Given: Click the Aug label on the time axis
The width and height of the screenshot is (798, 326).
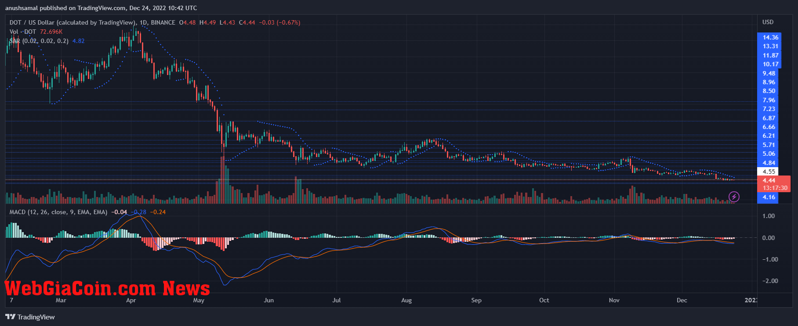Looking at the screenshot, I should [x=406, y=300].
